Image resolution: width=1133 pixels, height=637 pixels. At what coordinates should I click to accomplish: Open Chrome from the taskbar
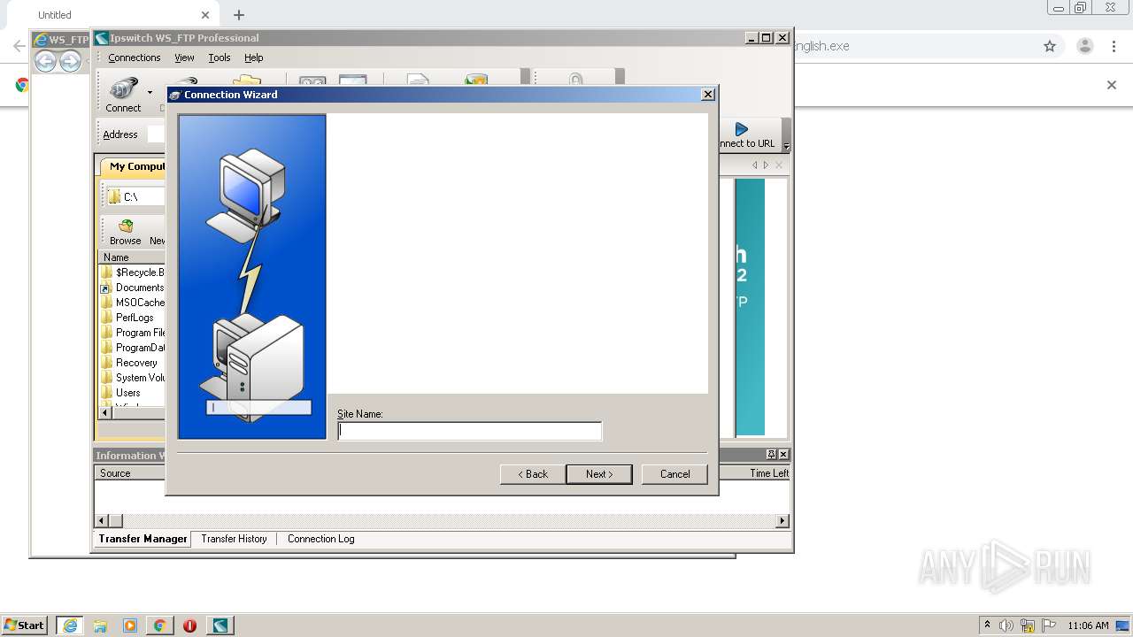coord(160,625)
